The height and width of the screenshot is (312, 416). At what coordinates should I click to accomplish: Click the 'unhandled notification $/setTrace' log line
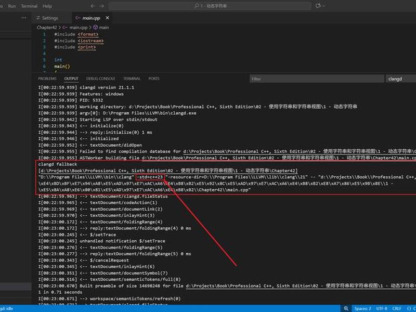click(101, 241)
